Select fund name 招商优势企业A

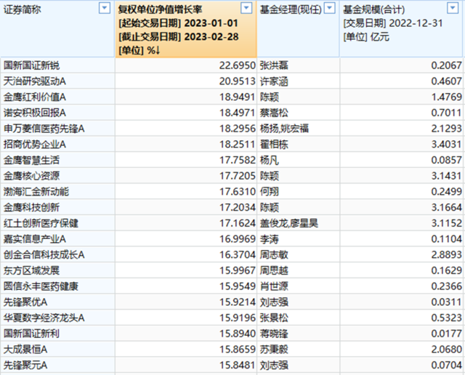click(35, 144)
